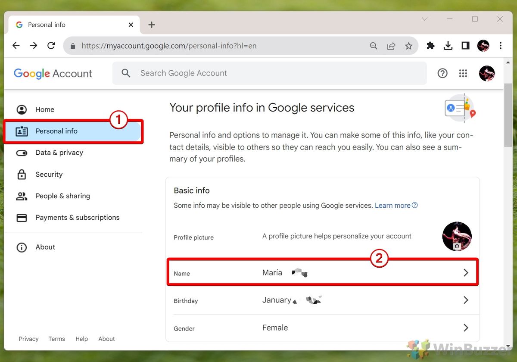Open the Google Account avatar menu
This screenshot has width=517, height=362.
[487, 73]
